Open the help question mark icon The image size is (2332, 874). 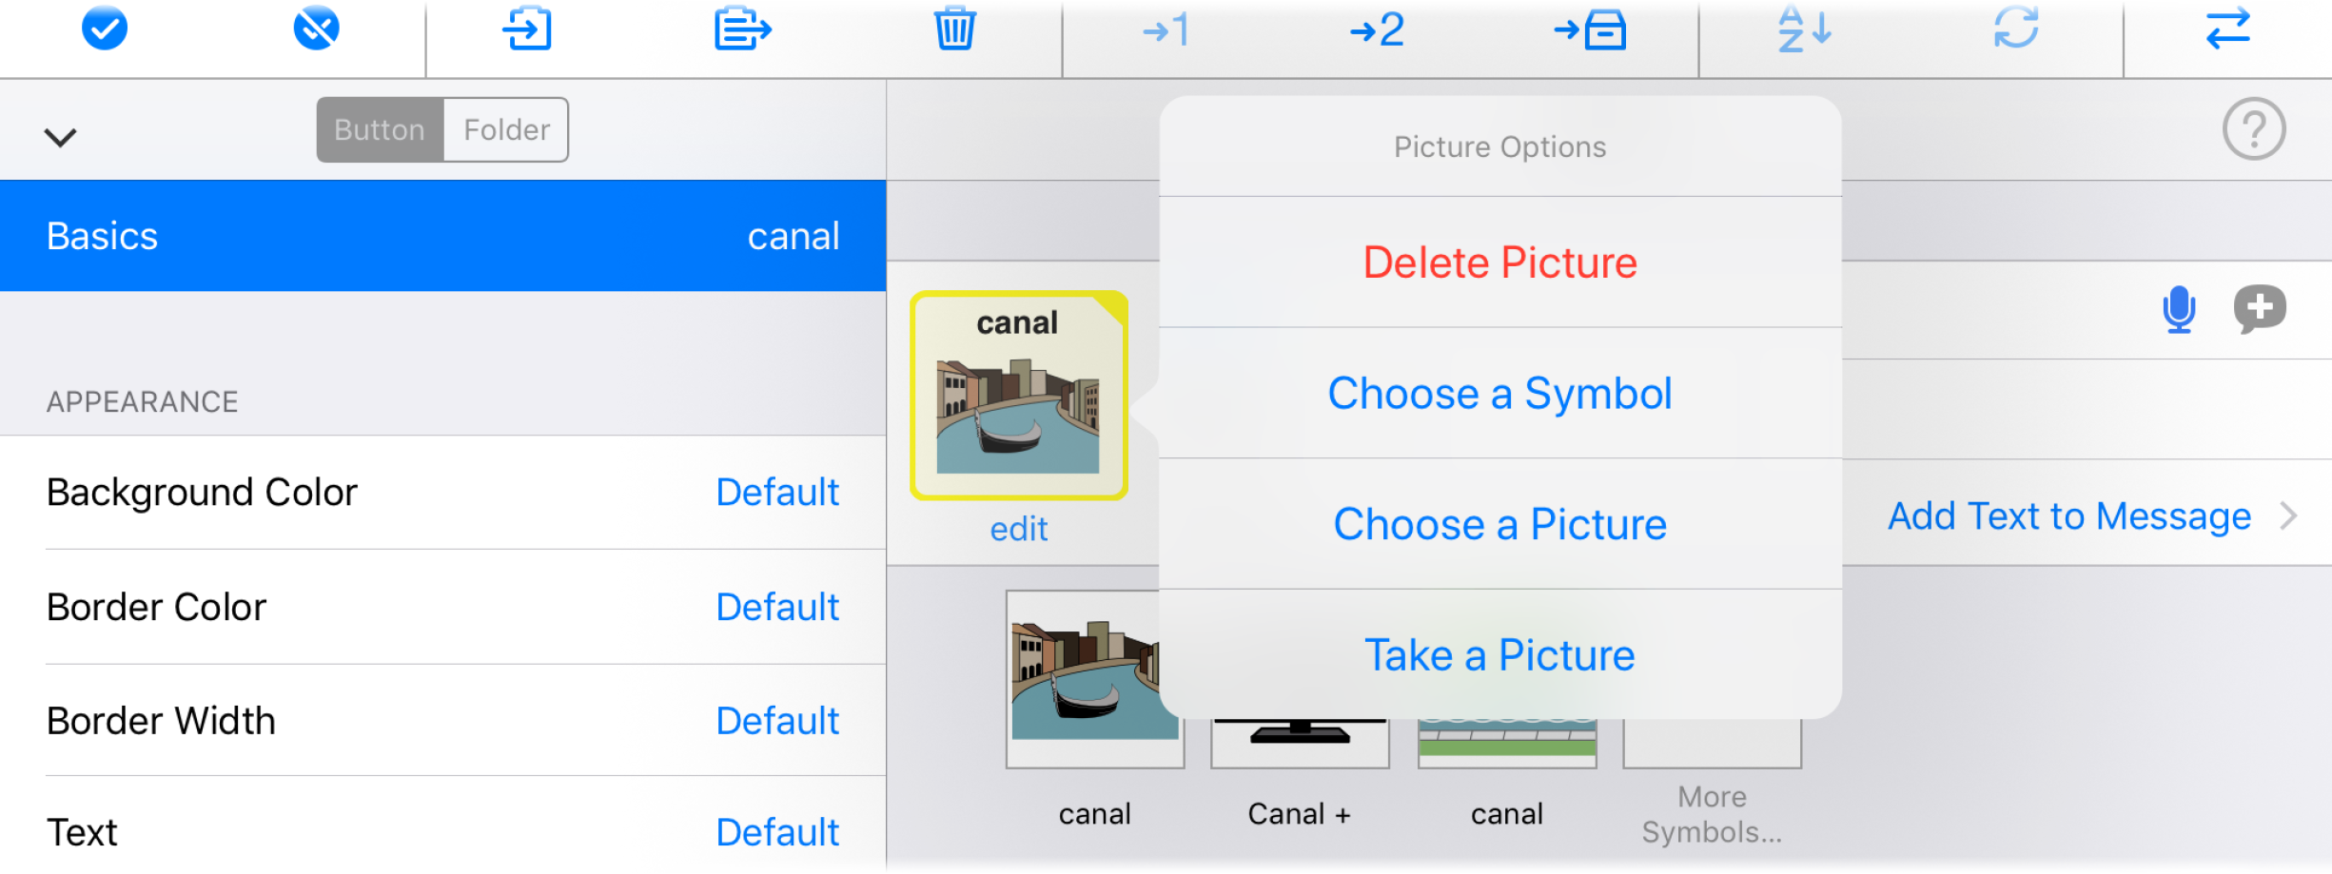coord(2254,129)
